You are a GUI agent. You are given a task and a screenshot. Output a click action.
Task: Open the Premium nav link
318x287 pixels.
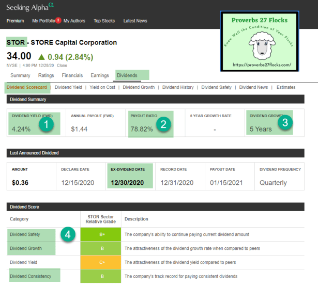(x=15, y=21)
